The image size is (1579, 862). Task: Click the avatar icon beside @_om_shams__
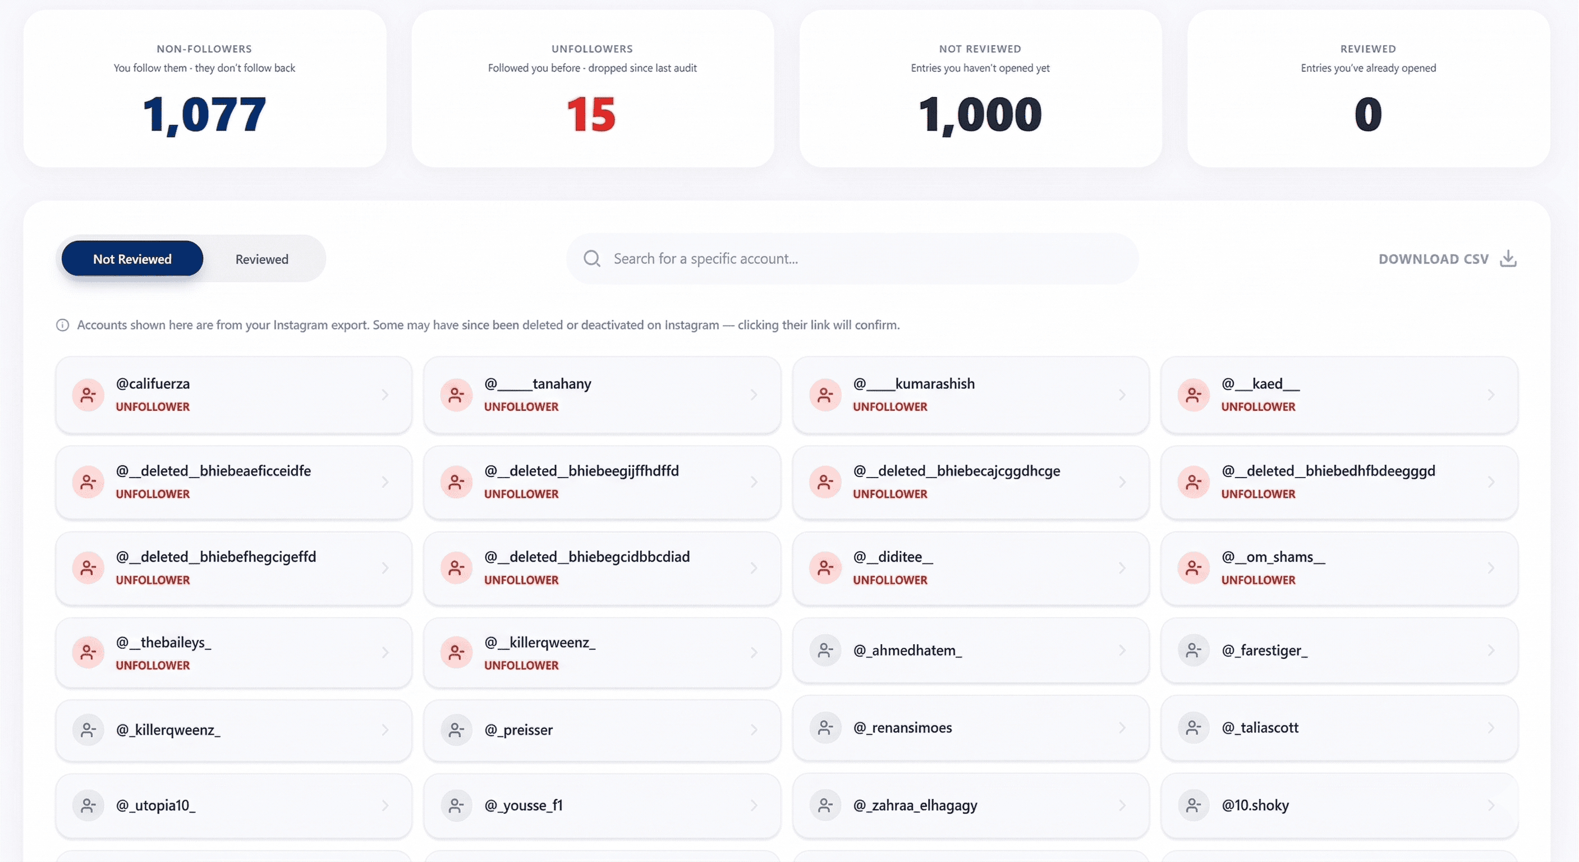[1194, 568]
